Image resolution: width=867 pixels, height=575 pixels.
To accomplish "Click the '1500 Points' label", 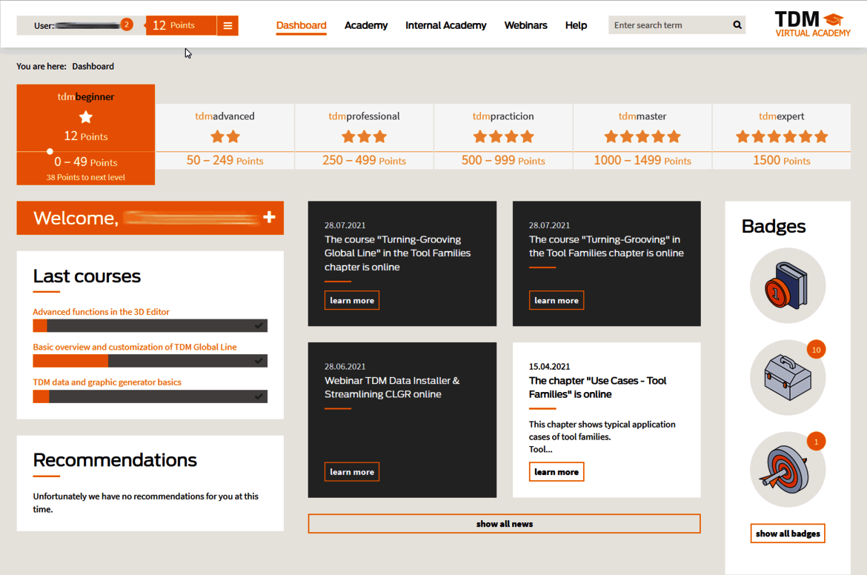I will coord(782,160).
